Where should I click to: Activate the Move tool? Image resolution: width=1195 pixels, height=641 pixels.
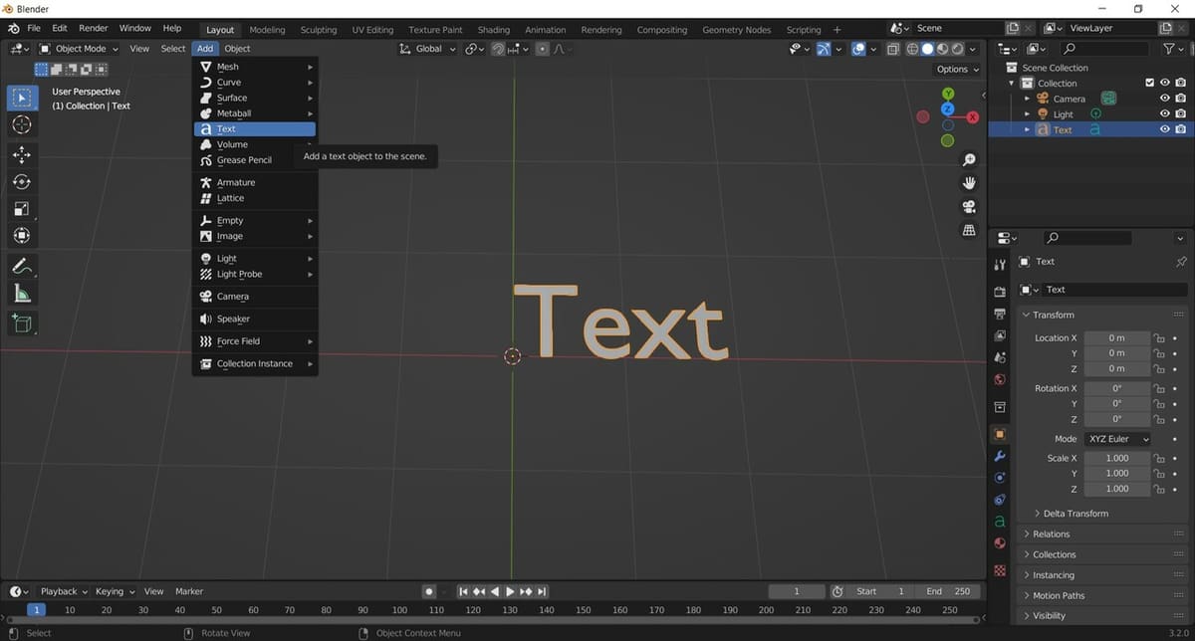(22, 154)
